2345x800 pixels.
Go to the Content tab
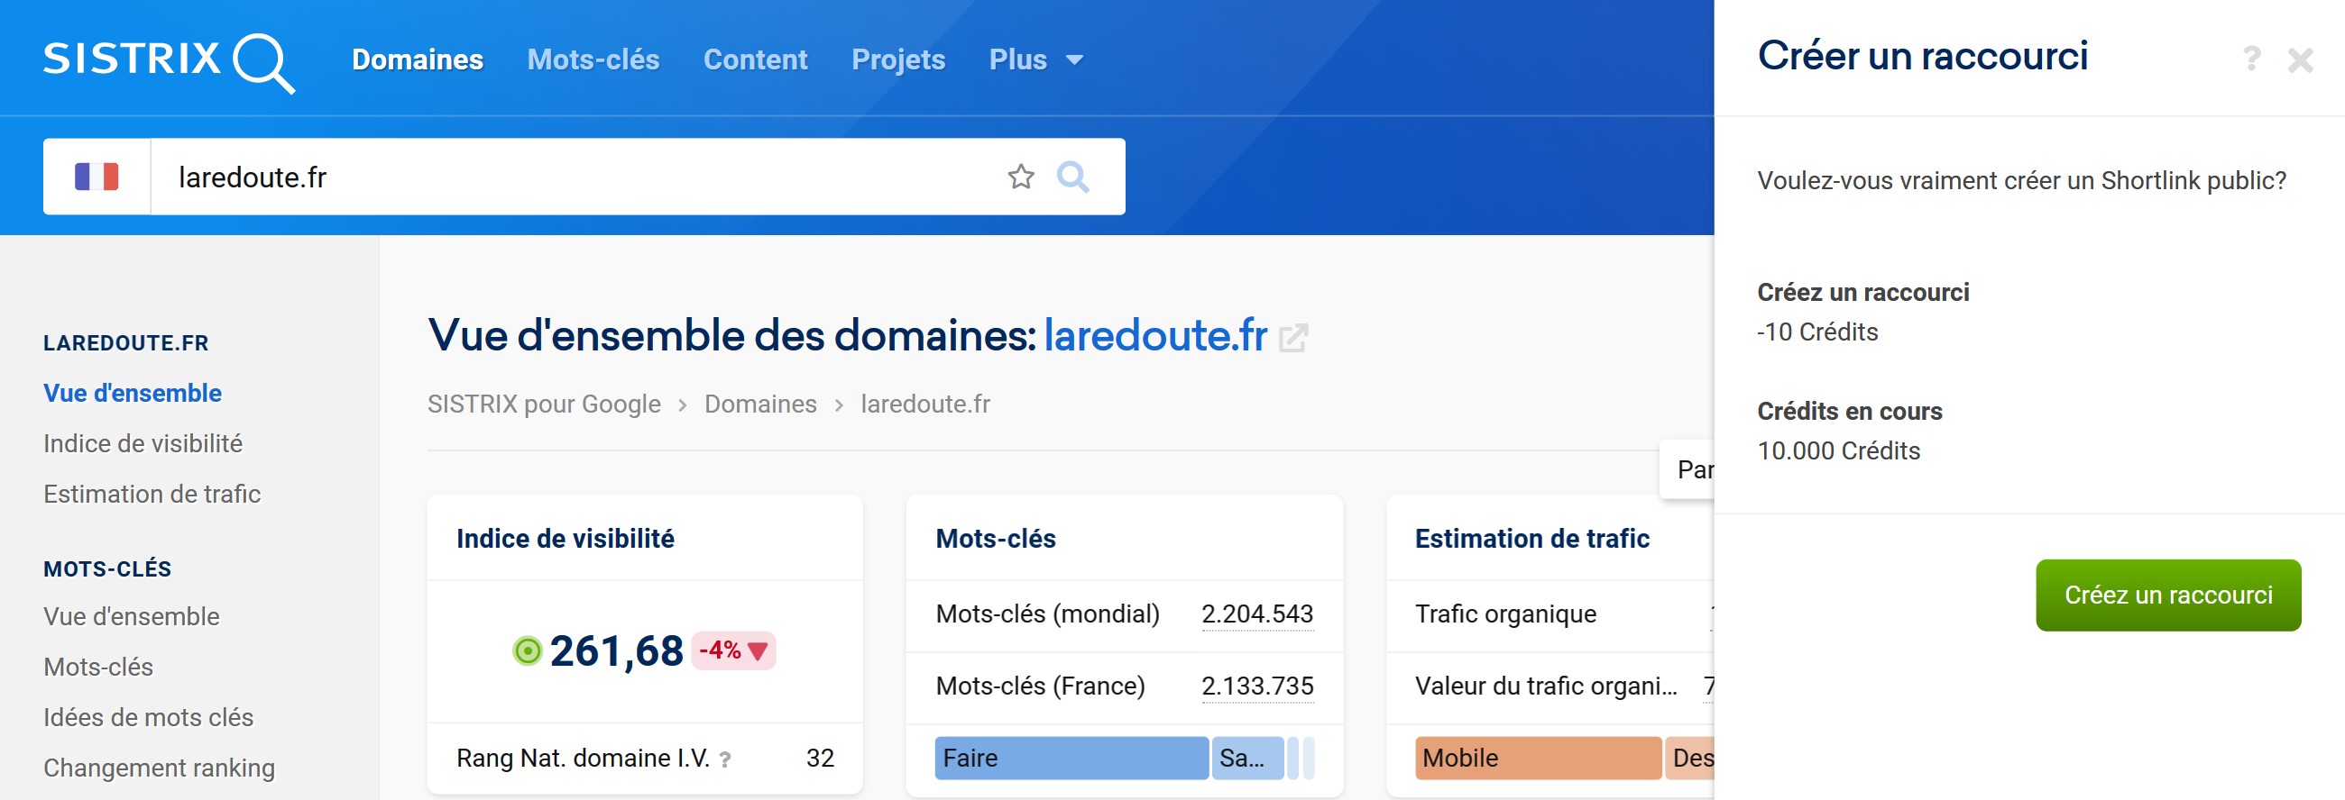coord(755,60)
